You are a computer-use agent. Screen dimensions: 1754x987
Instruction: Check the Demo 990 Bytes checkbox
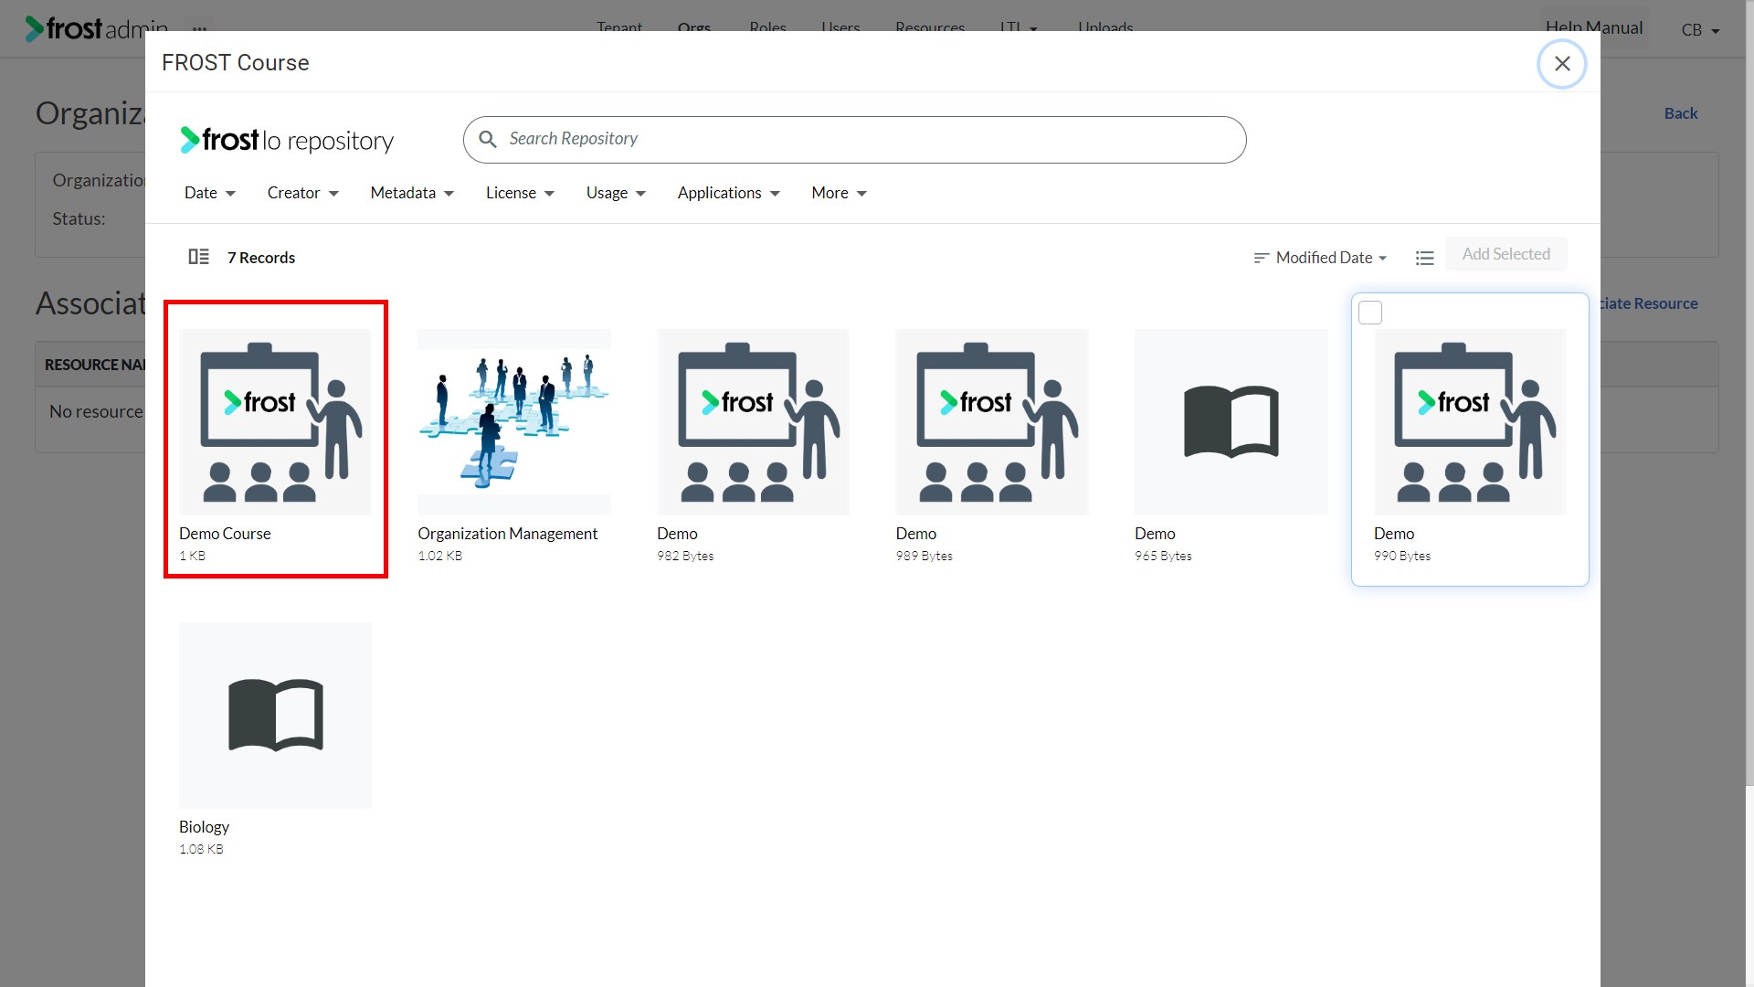(1370, 313)
